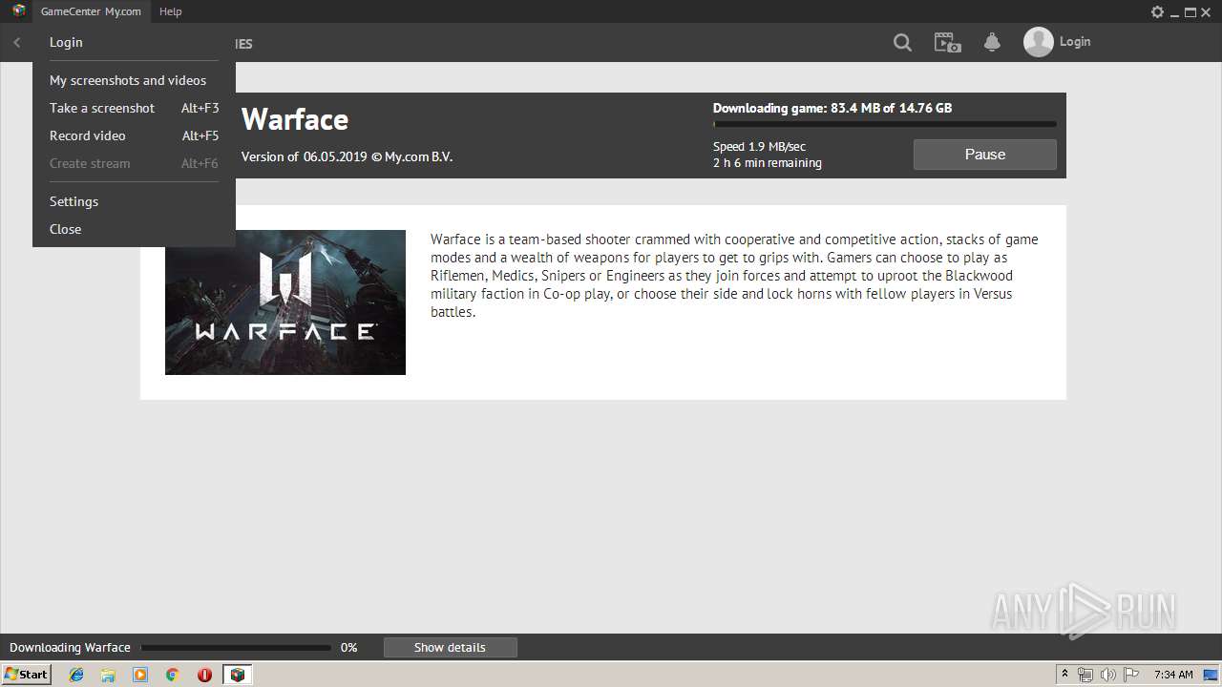Open Windows Media Player taskbar icon

(x=140, y=675)
